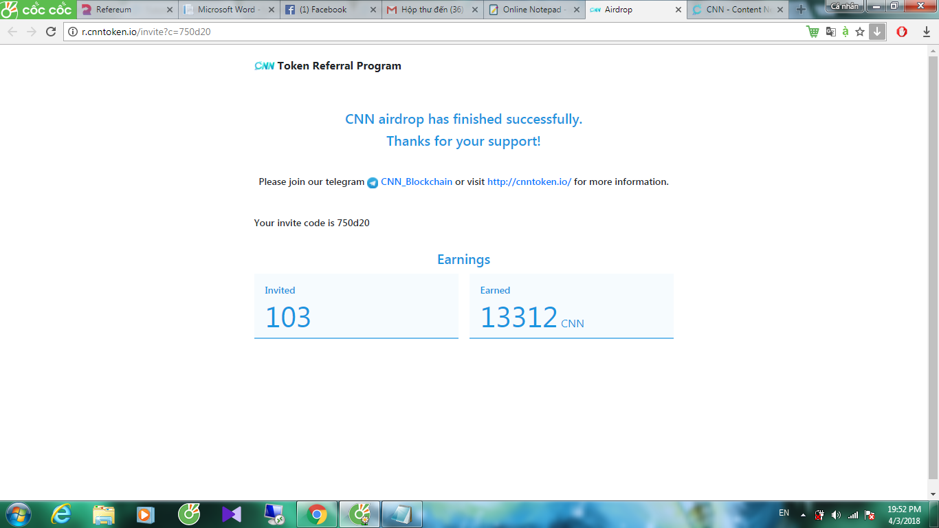This screenshot has width=939, height=528.
Task: Switch to the Microsoft Word tab
Action: pyautogui.click(x=229, y=10)
